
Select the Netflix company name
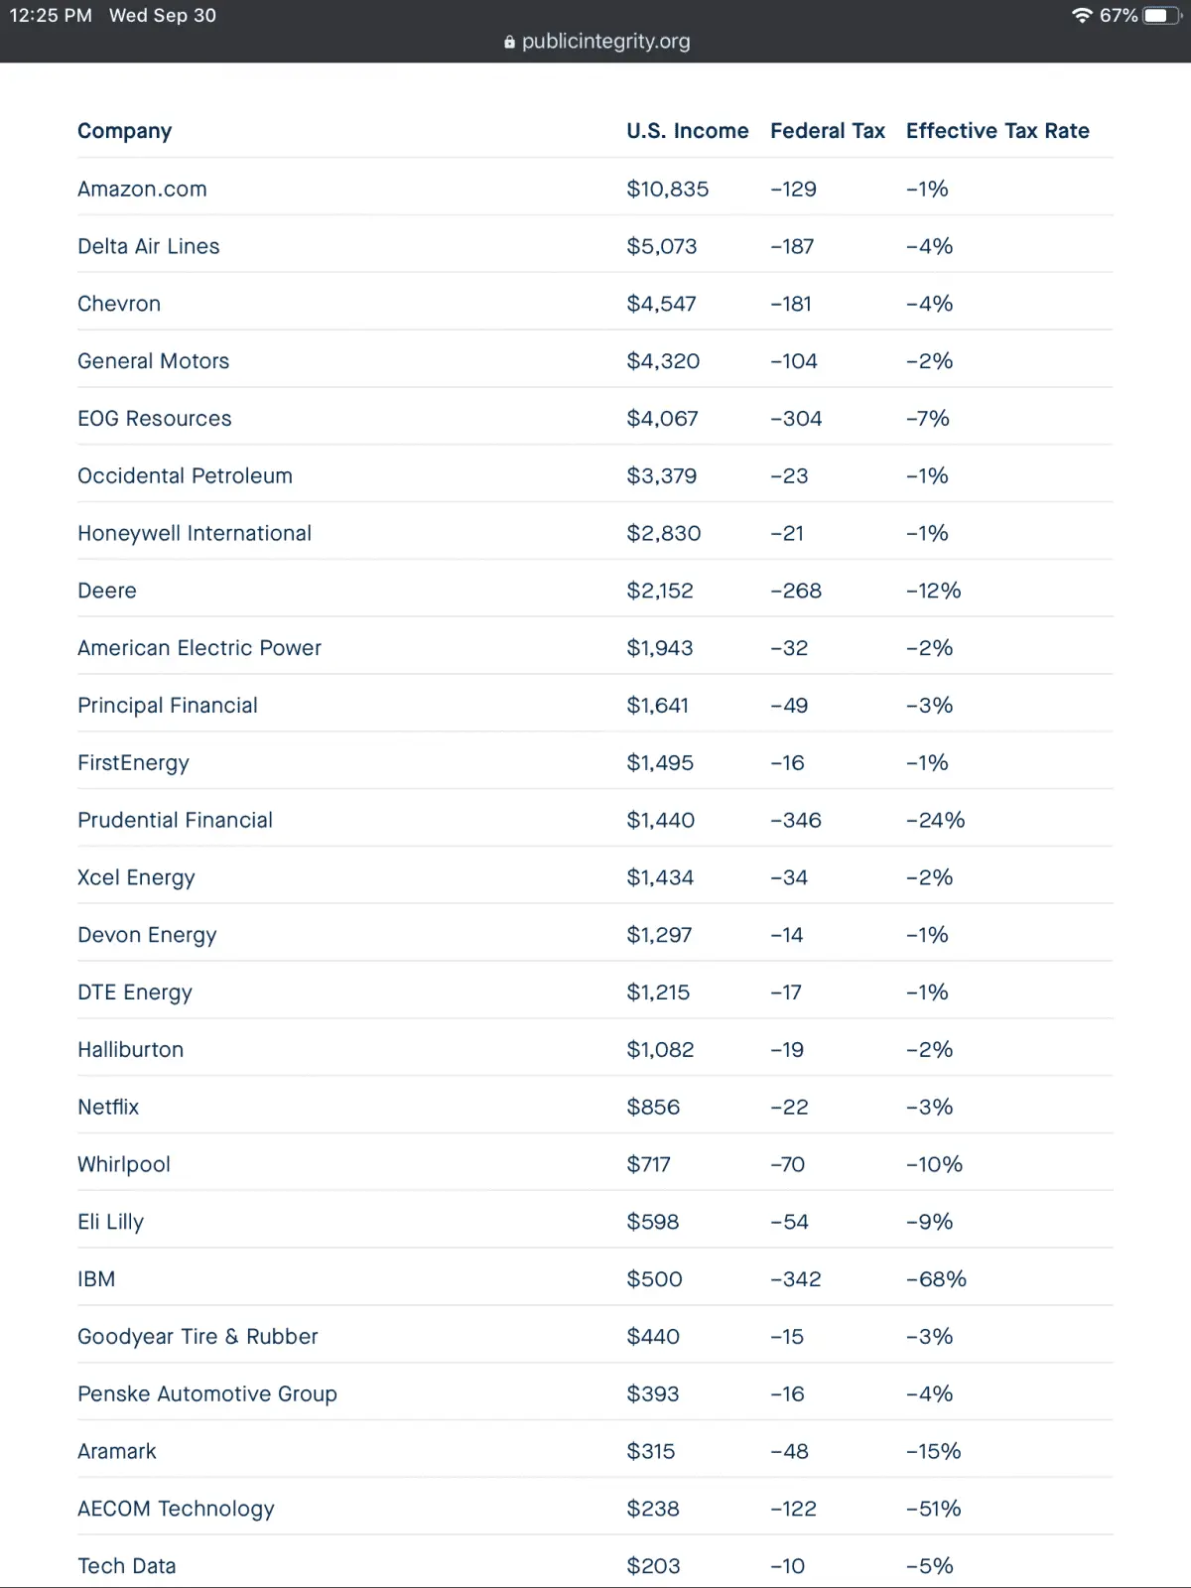point(108,1108)
